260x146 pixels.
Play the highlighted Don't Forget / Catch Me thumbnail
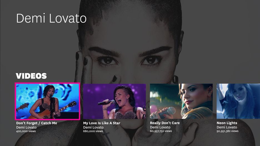tap(47, 101)
